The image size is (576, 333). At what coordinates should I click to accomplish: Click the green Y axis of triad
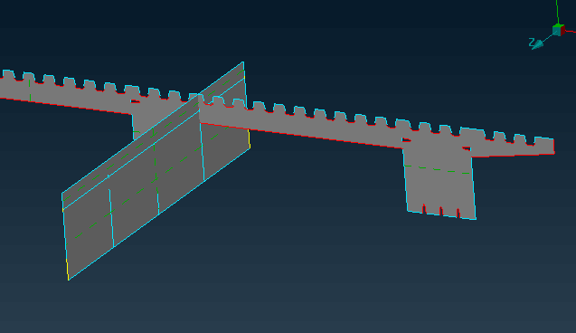557,12
